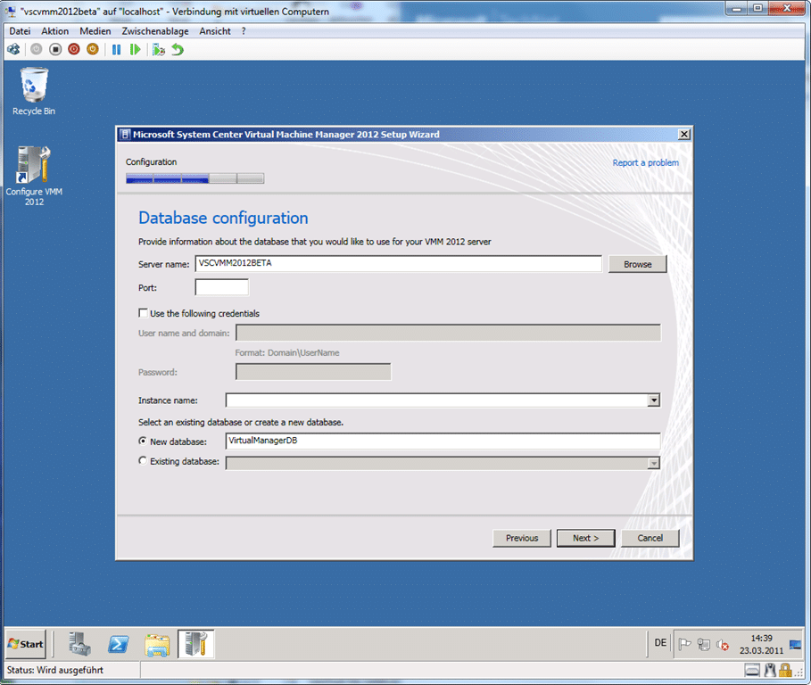
Task: Pause the virtual machine
Action: click(x=116, y=50)
